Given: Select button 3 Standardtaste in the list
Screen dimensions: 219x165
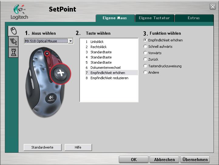Looking at the screenshot, I should point(111,52).
